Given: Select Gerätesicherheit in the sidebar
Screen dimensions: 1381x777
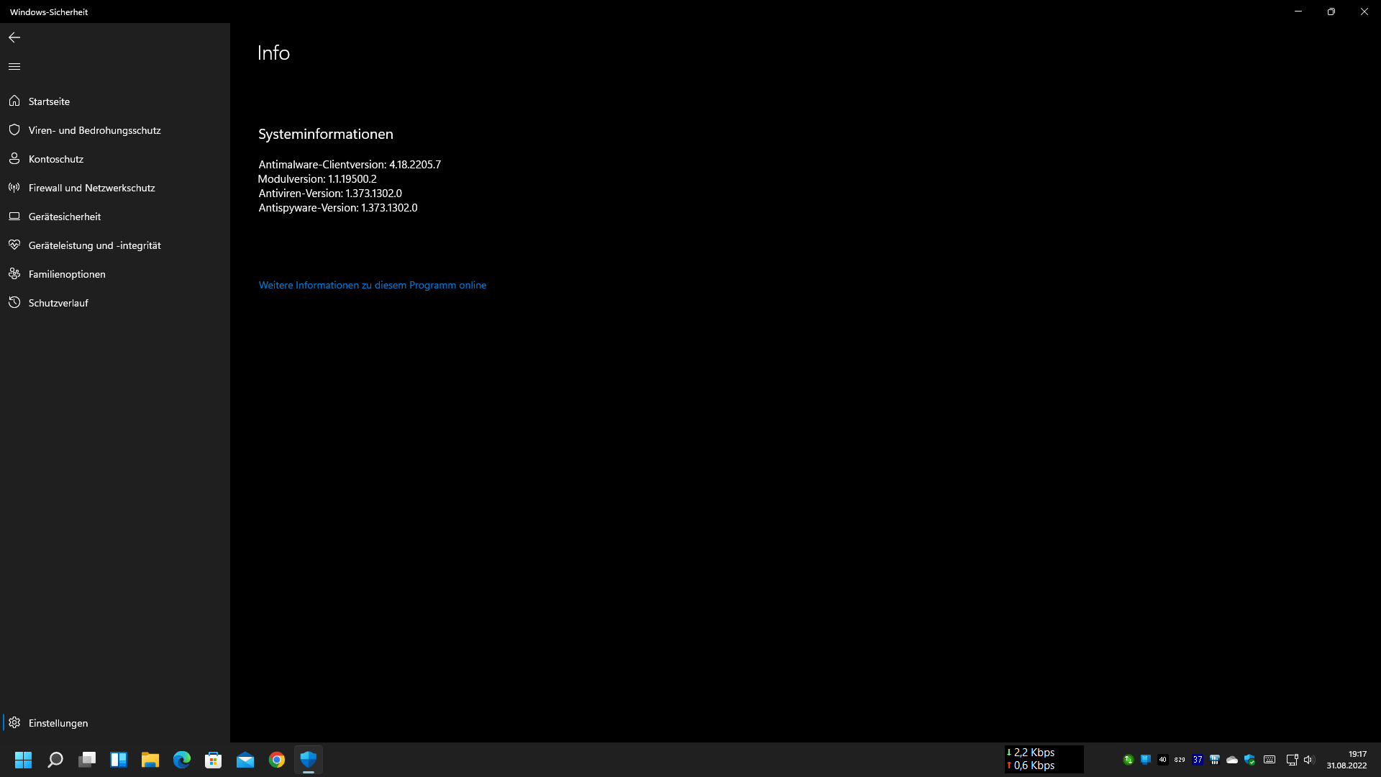Looking at the screenshot, I should 115,217.
